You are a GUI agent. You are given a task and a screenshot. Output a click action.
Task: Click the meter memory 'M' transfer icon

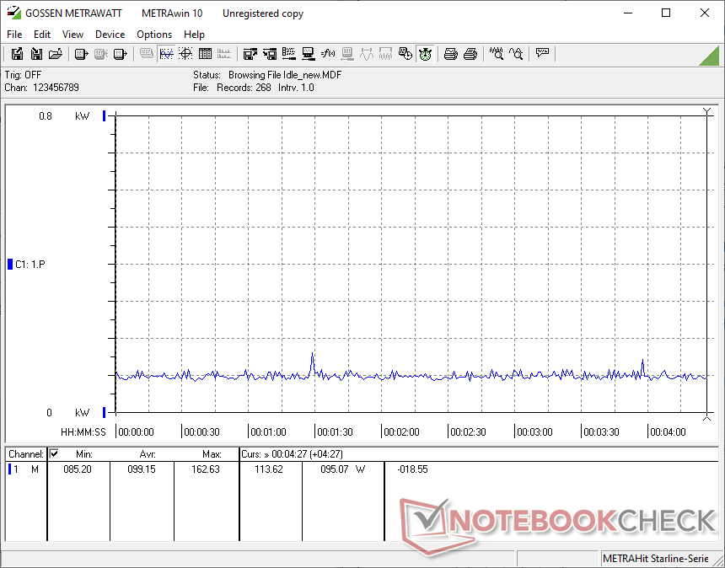(x=121, y=54)
